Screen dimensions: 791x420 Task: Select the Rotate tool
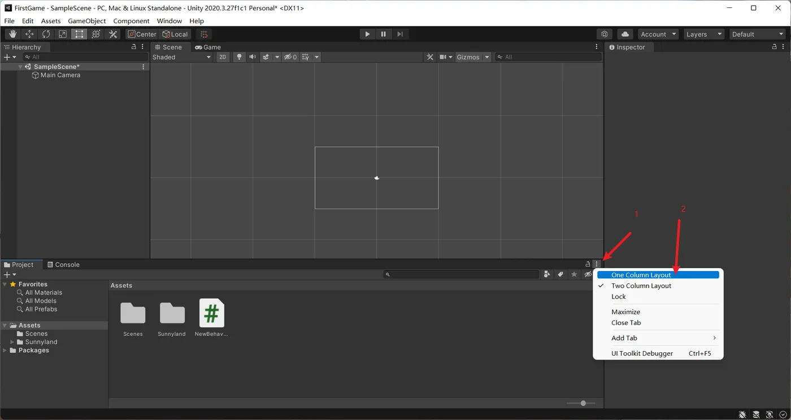(46, 34)
